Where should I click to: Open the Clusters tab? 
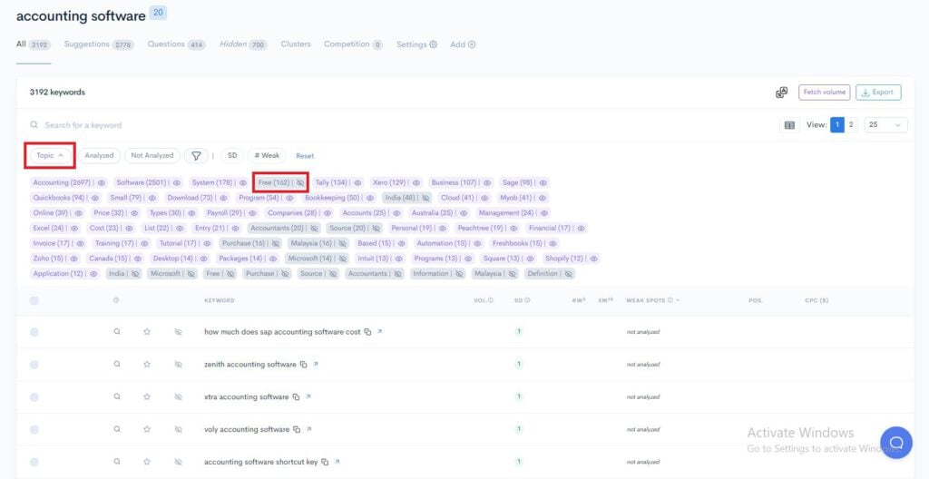click(x=296, y=44)
